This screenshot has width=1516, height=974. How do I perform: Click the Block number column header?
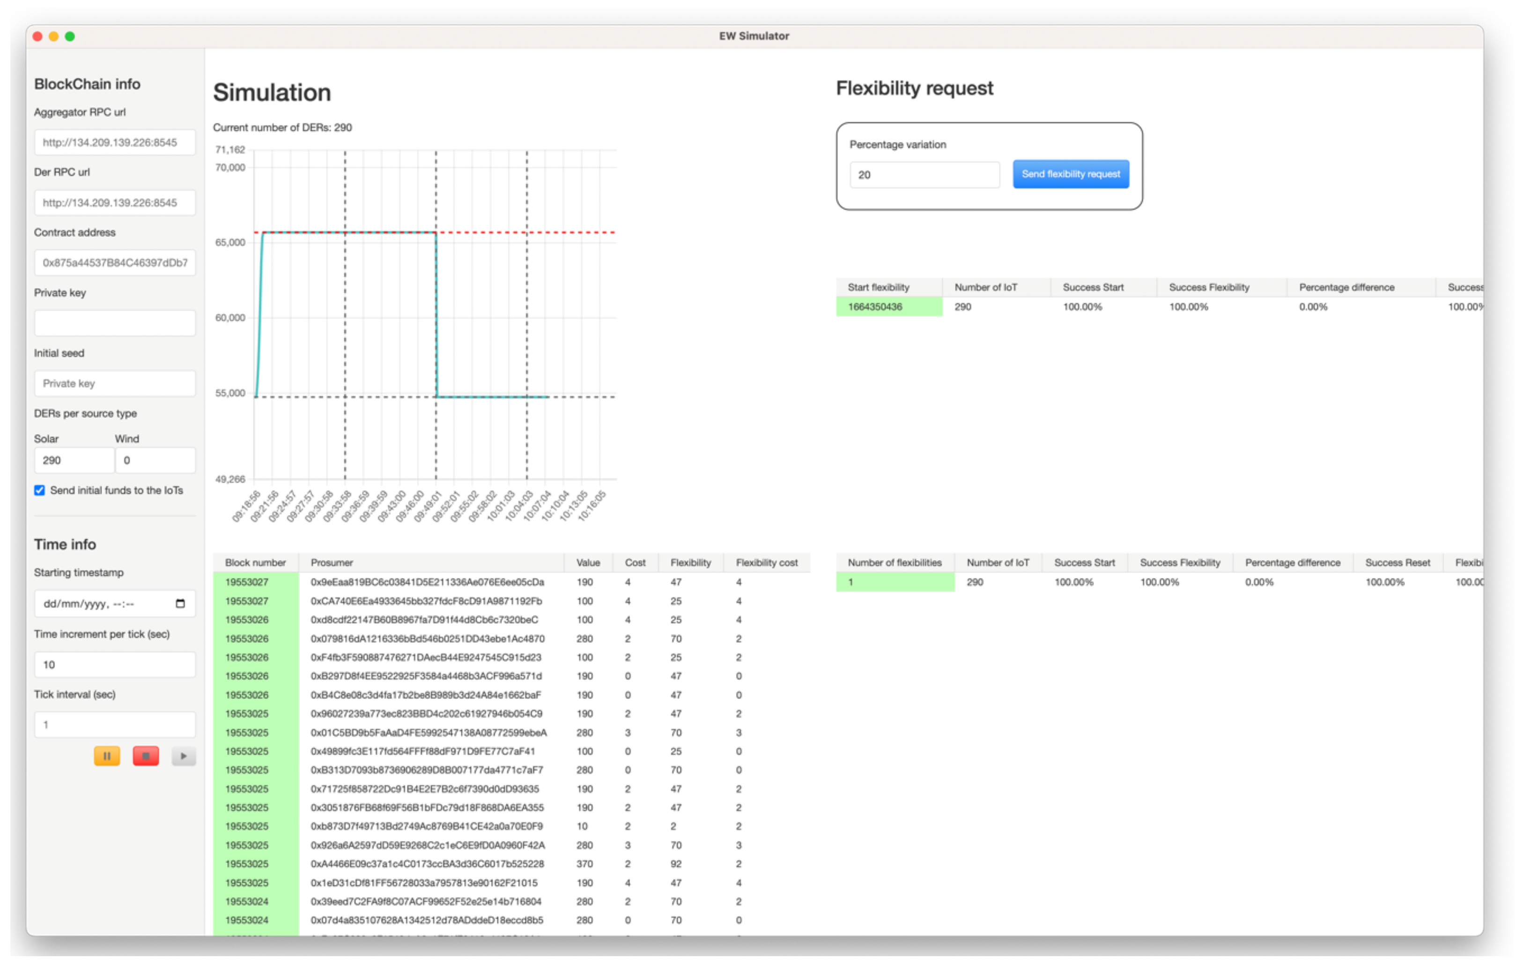[255, 562]
